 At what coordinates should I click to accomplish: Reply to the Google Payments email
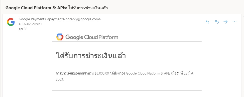(x=208, y=22)
